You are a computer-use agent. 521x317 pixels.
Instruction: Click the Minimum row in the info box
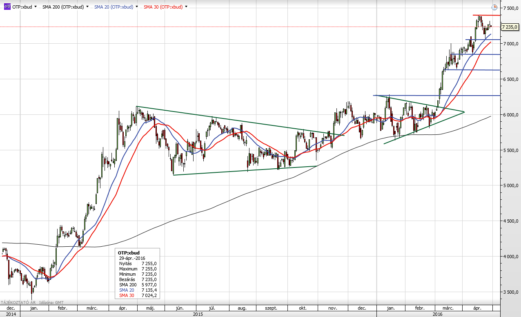click(x=138, y=274)
